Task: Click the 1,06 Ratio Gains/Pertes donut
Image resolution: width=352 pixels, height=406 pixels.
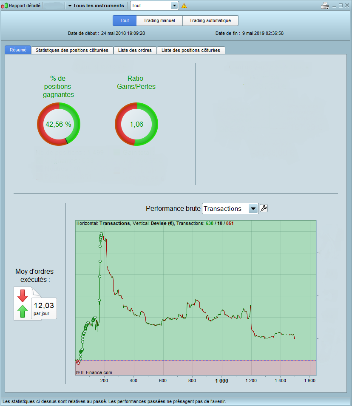Action: pyautogui.click(x=136, y=124)
